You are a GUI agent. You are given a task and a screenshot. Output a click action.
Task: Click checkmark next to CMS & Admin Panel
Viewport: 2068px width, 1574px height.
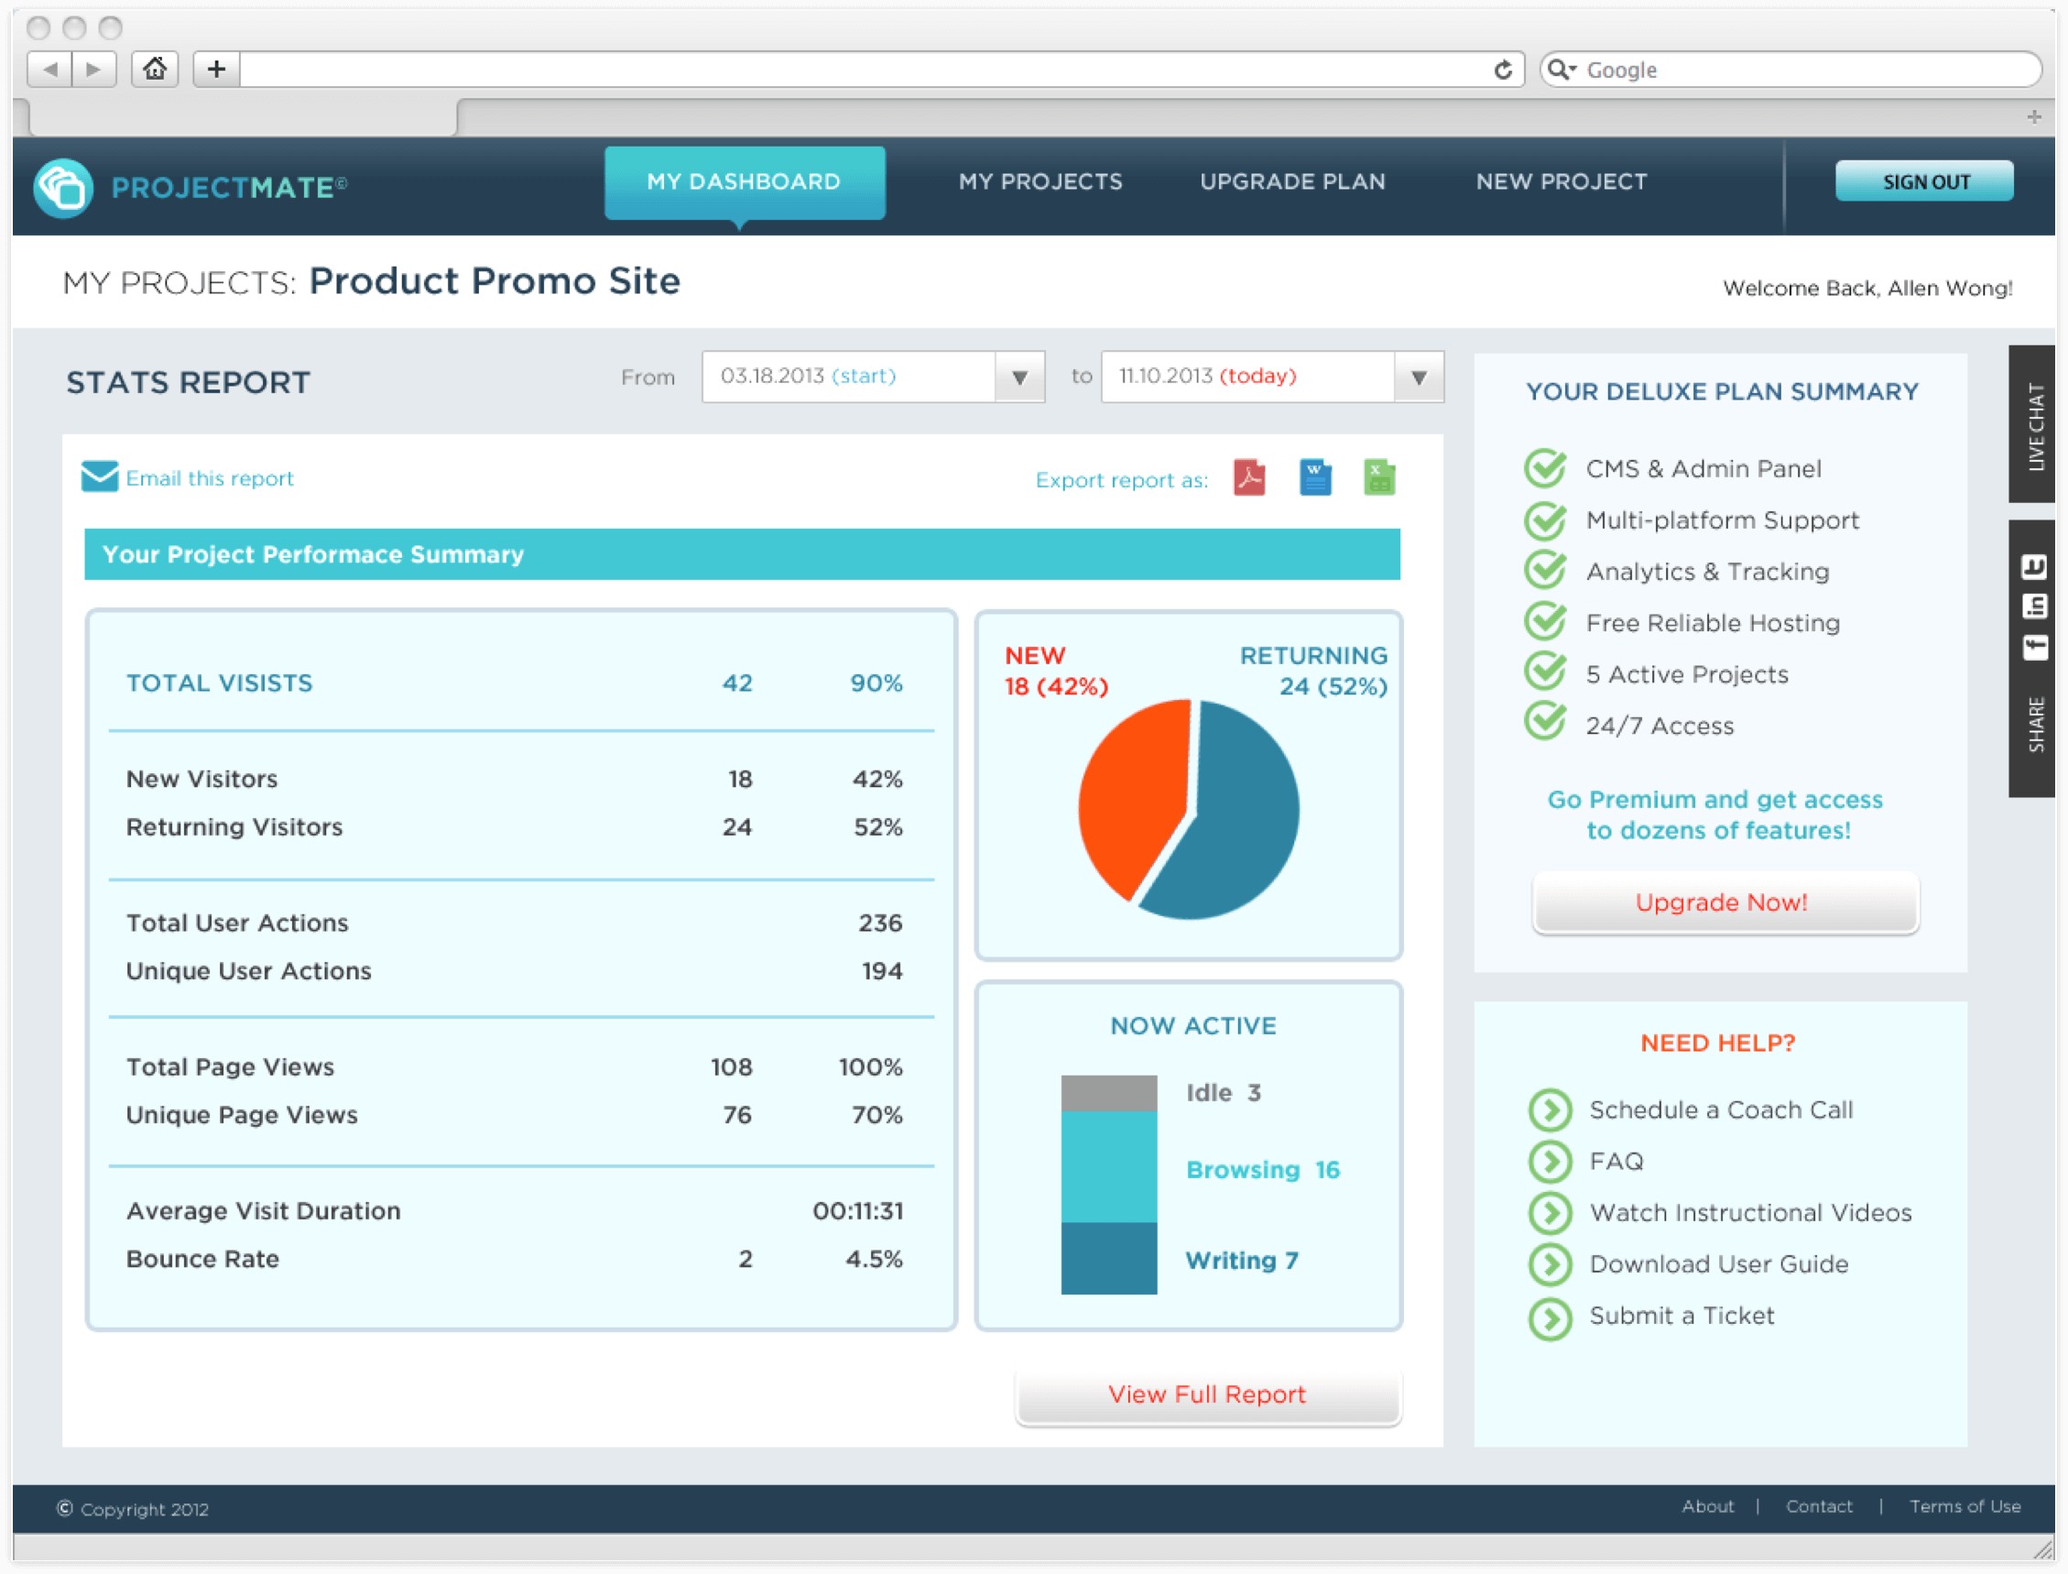[1545, 468]
